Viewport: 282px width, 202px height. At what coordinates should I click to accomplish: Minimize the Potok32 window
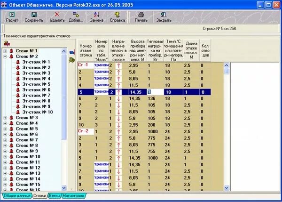pos(260,5)
